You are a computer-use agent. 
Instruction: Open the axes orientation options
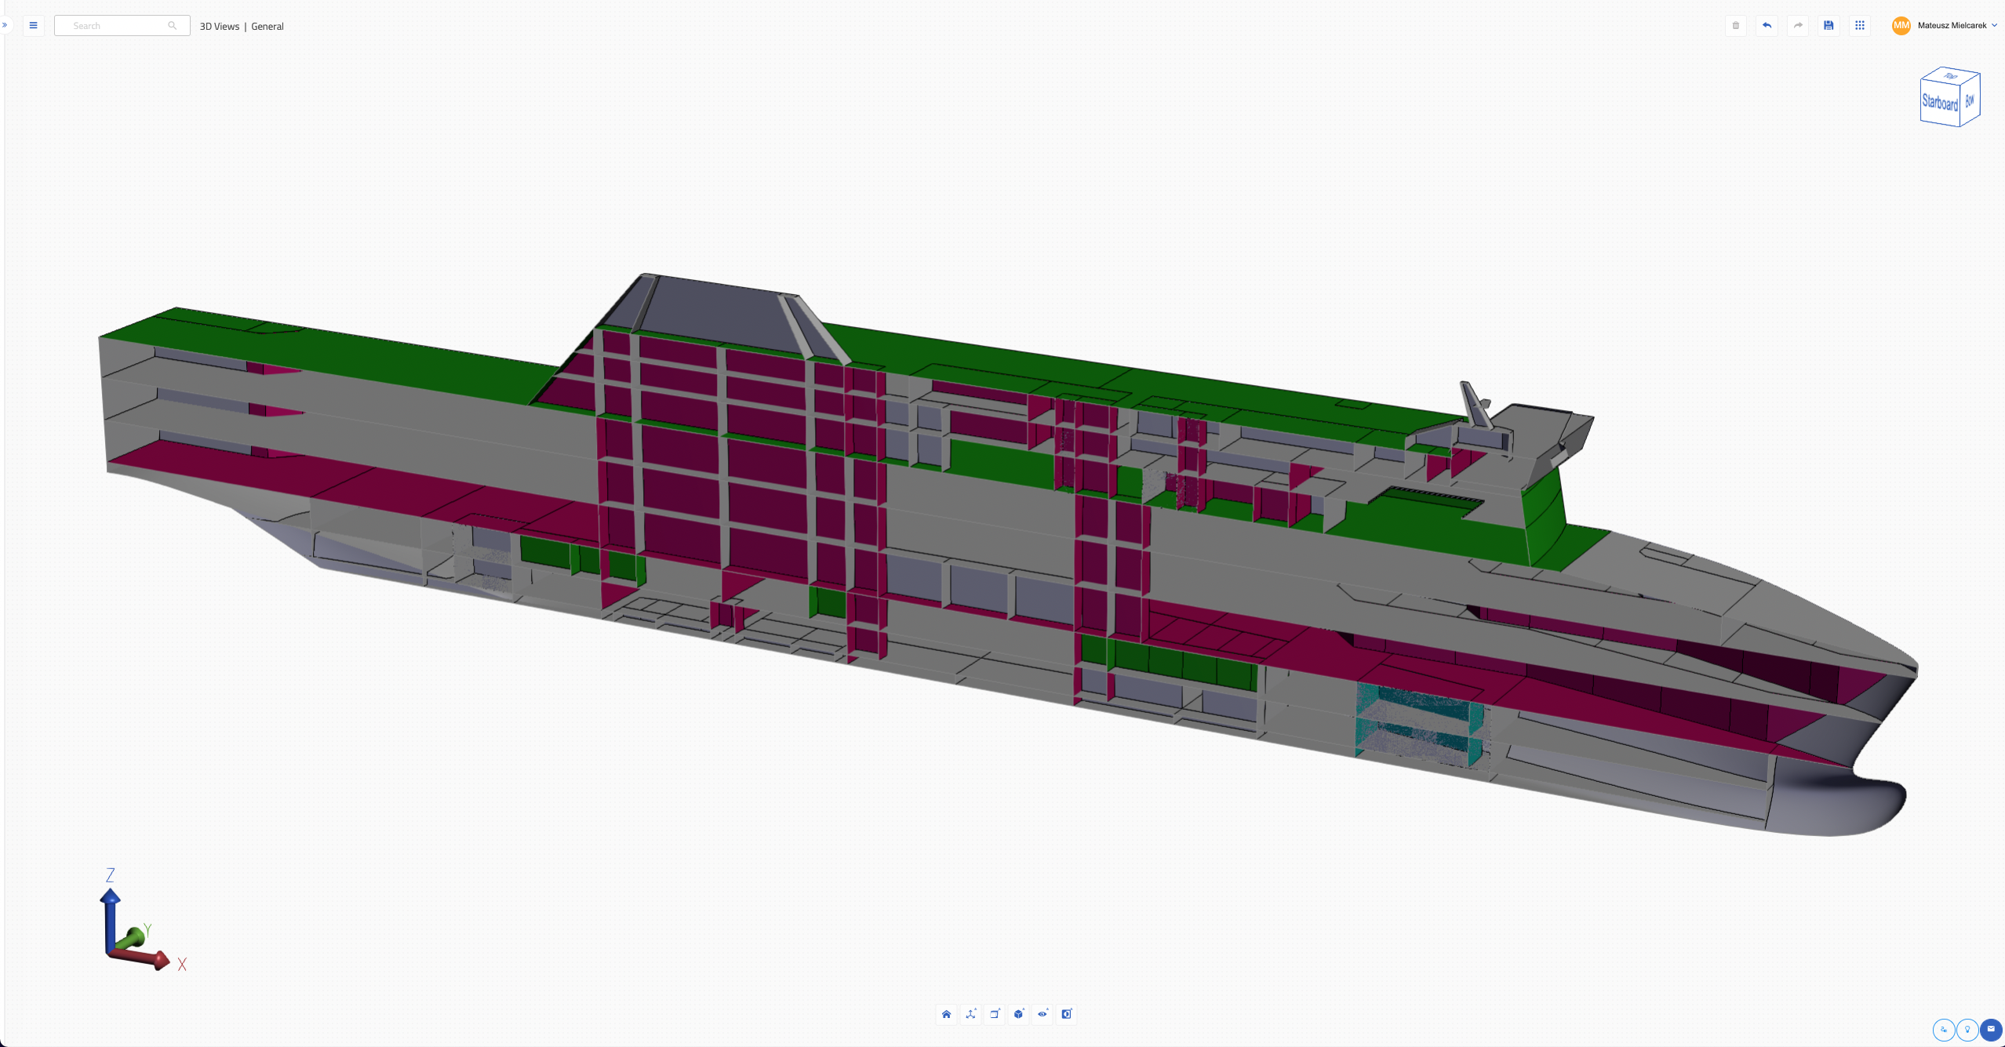pyautogui.click(x=970, y=1014)
